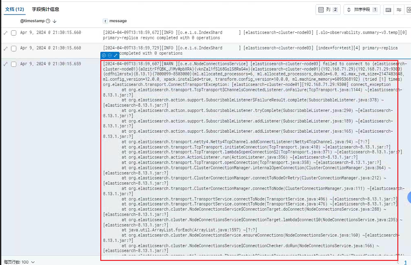The image size is (411, 265).
Task: Select checkbox of 21:30:15.659 row
Action: [14, 64]
